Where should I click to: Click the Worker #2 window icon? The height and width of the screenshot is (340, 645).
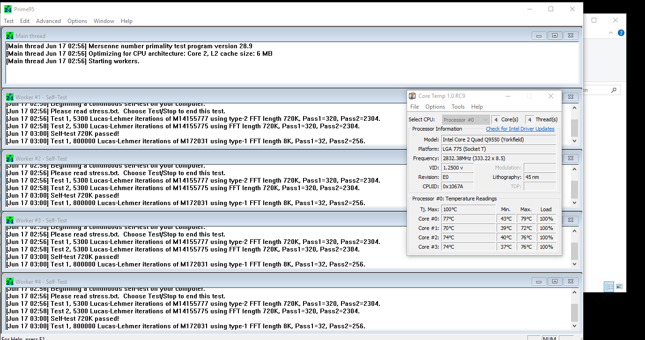(10, 158)
